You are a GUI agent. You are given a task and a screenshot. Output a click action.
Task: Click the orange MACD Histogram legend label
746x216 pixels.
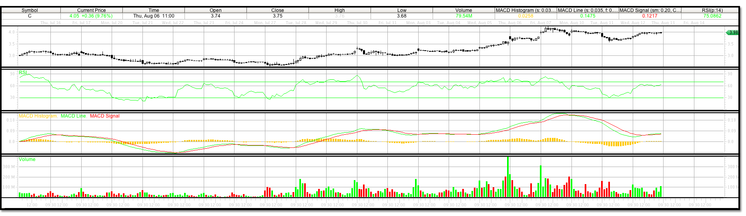pyautogui.click(x=38, y=116)
